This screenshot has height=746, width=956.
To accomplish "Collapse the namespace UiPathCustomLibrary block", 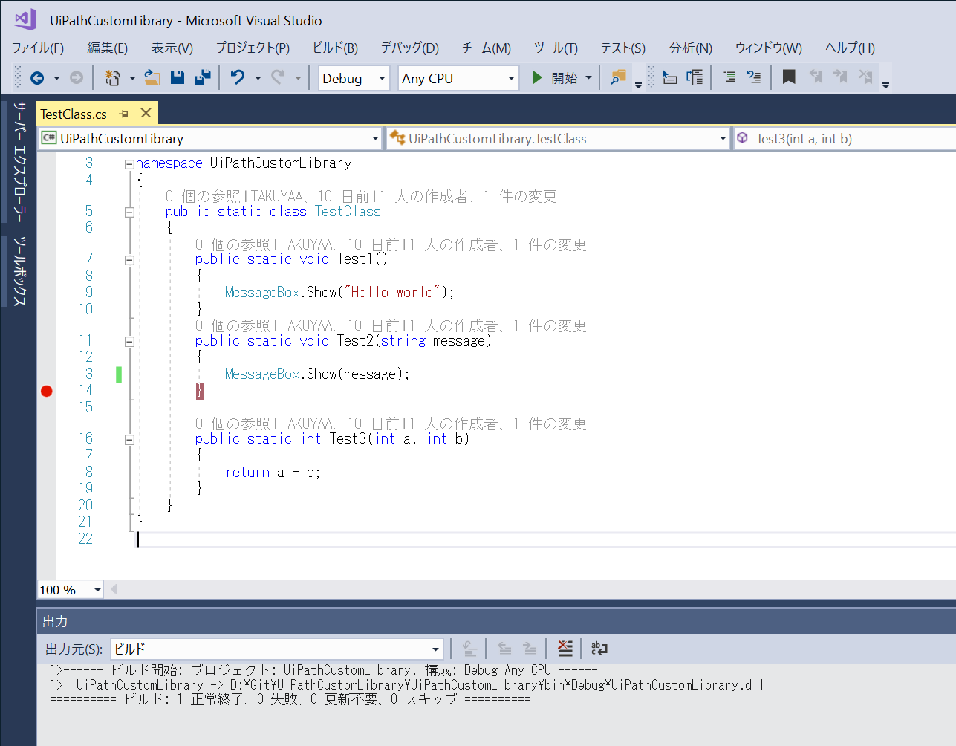I will coord(129,164).
